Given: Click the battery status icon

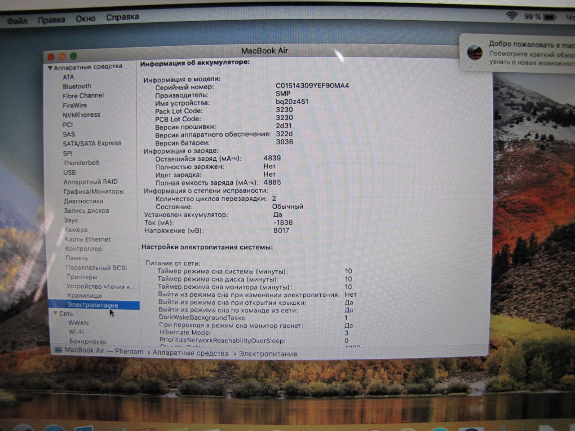Looking at the screenshot, I should coord(550,17).
